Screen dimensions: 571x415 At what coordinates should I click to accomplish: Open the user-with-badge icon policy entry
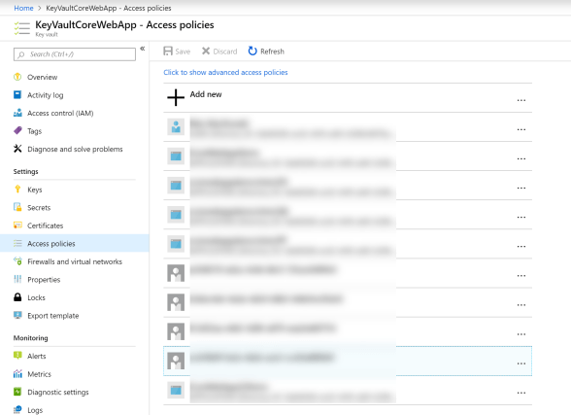click(176, 126)
